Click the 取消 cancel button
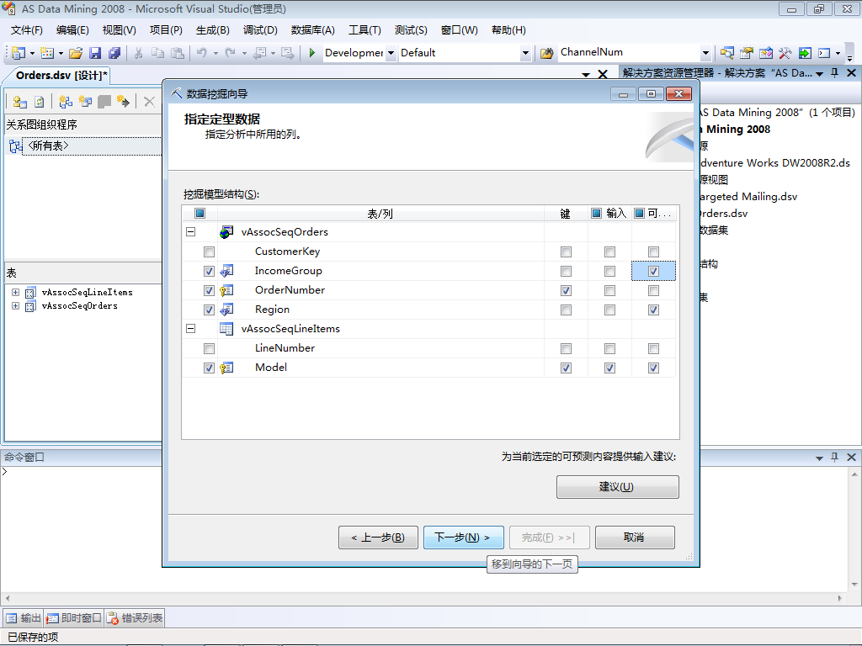 pos(635,537)
